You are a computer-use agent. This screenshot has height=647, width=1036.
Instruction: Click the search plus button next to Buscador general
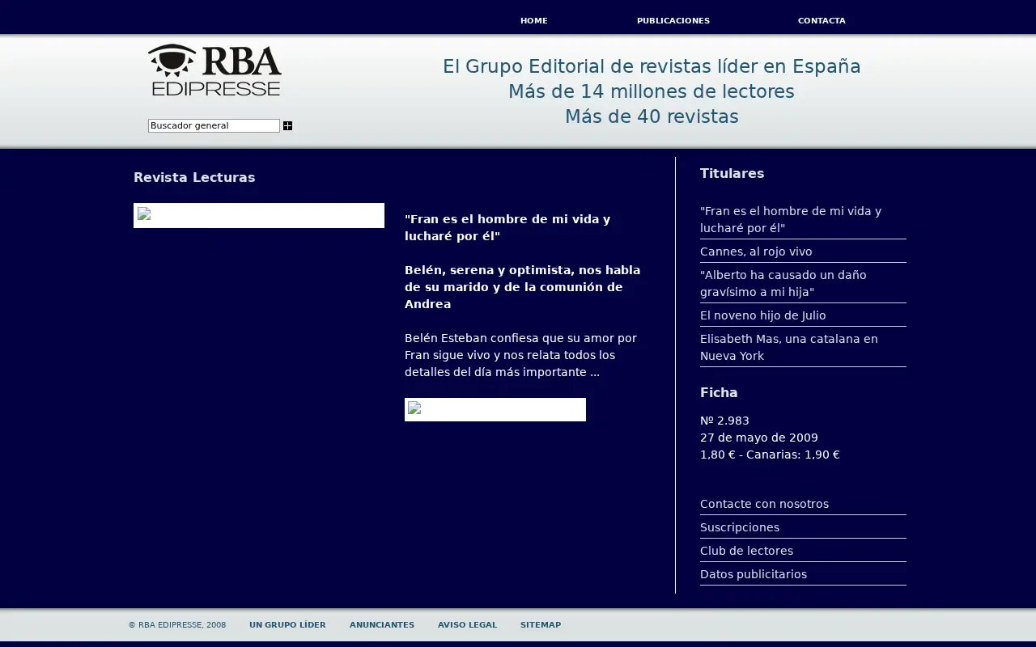click(287, 126)
